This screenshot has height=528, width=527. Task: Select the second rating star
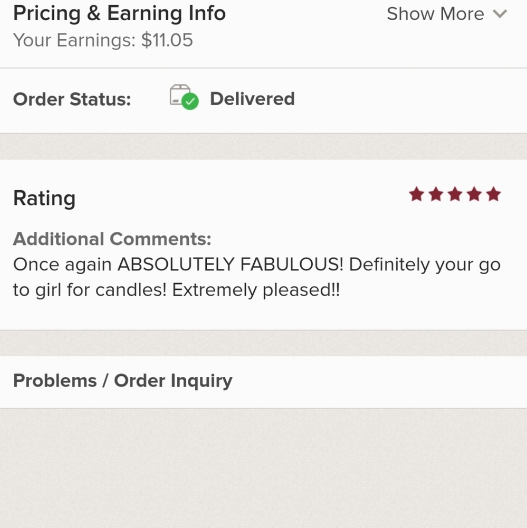[x=436, y=195]
